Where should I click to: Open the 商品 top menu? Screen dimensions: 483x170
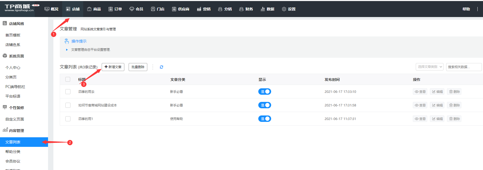[94, 9]
